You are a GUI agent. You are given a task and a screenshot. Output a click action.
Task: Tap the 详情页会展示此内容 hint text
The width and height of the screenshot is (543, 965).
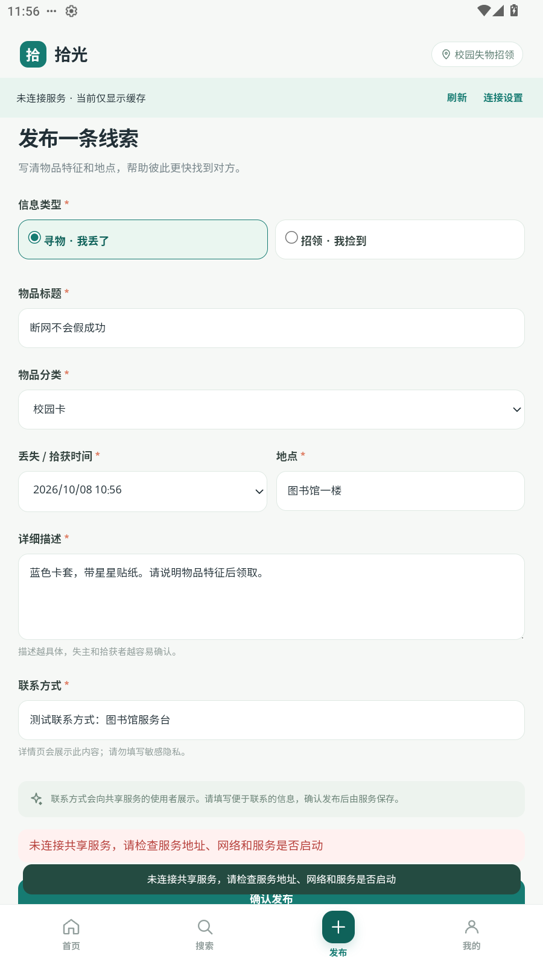coord(103,751)
